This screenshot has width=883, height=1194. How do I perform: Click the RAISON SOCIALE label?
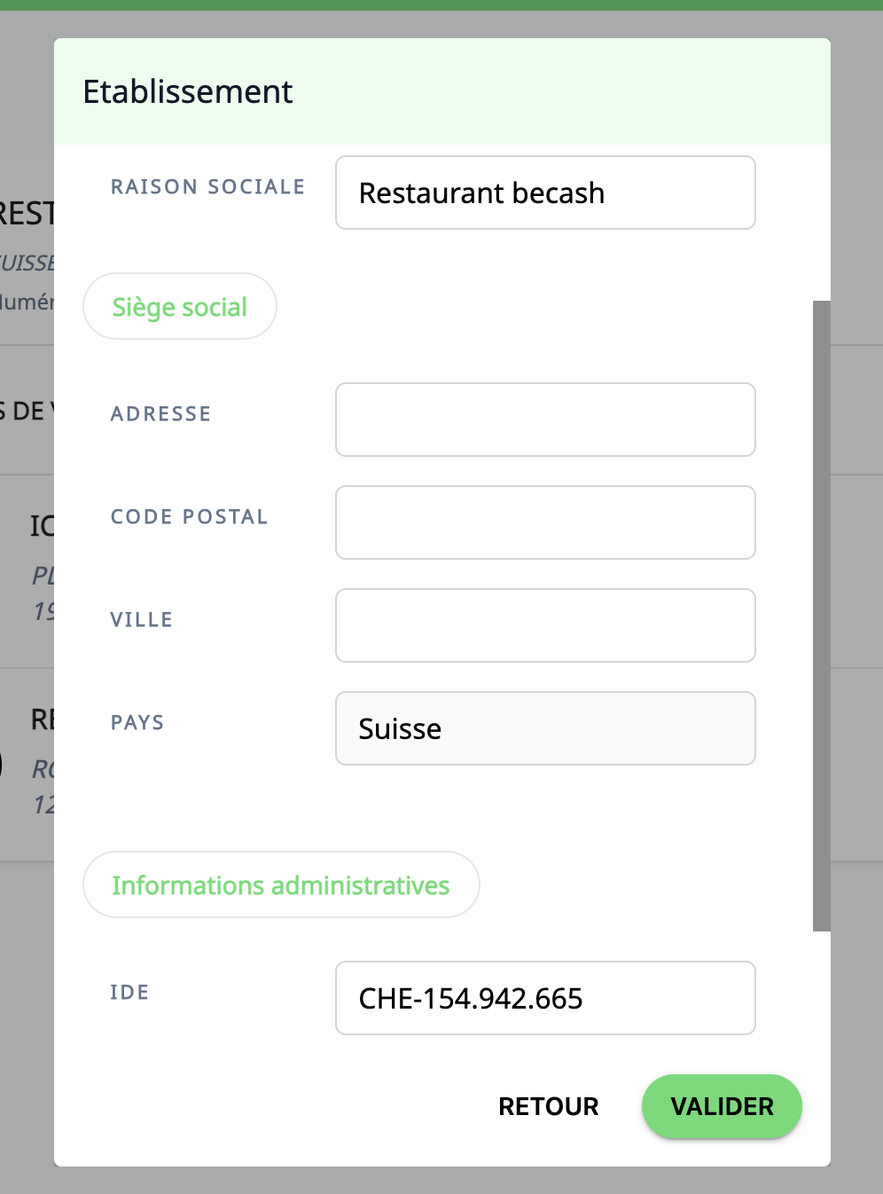pyautogui.click(x=207, y=187)
